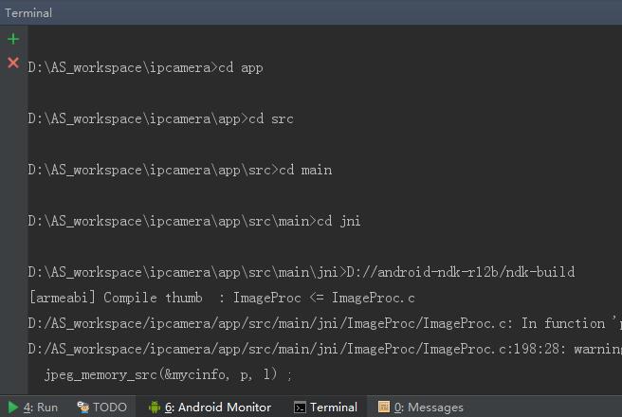Screen dimensions: 622x417
Task: Click the 'cd main' command line
Action: click(179, 171)
